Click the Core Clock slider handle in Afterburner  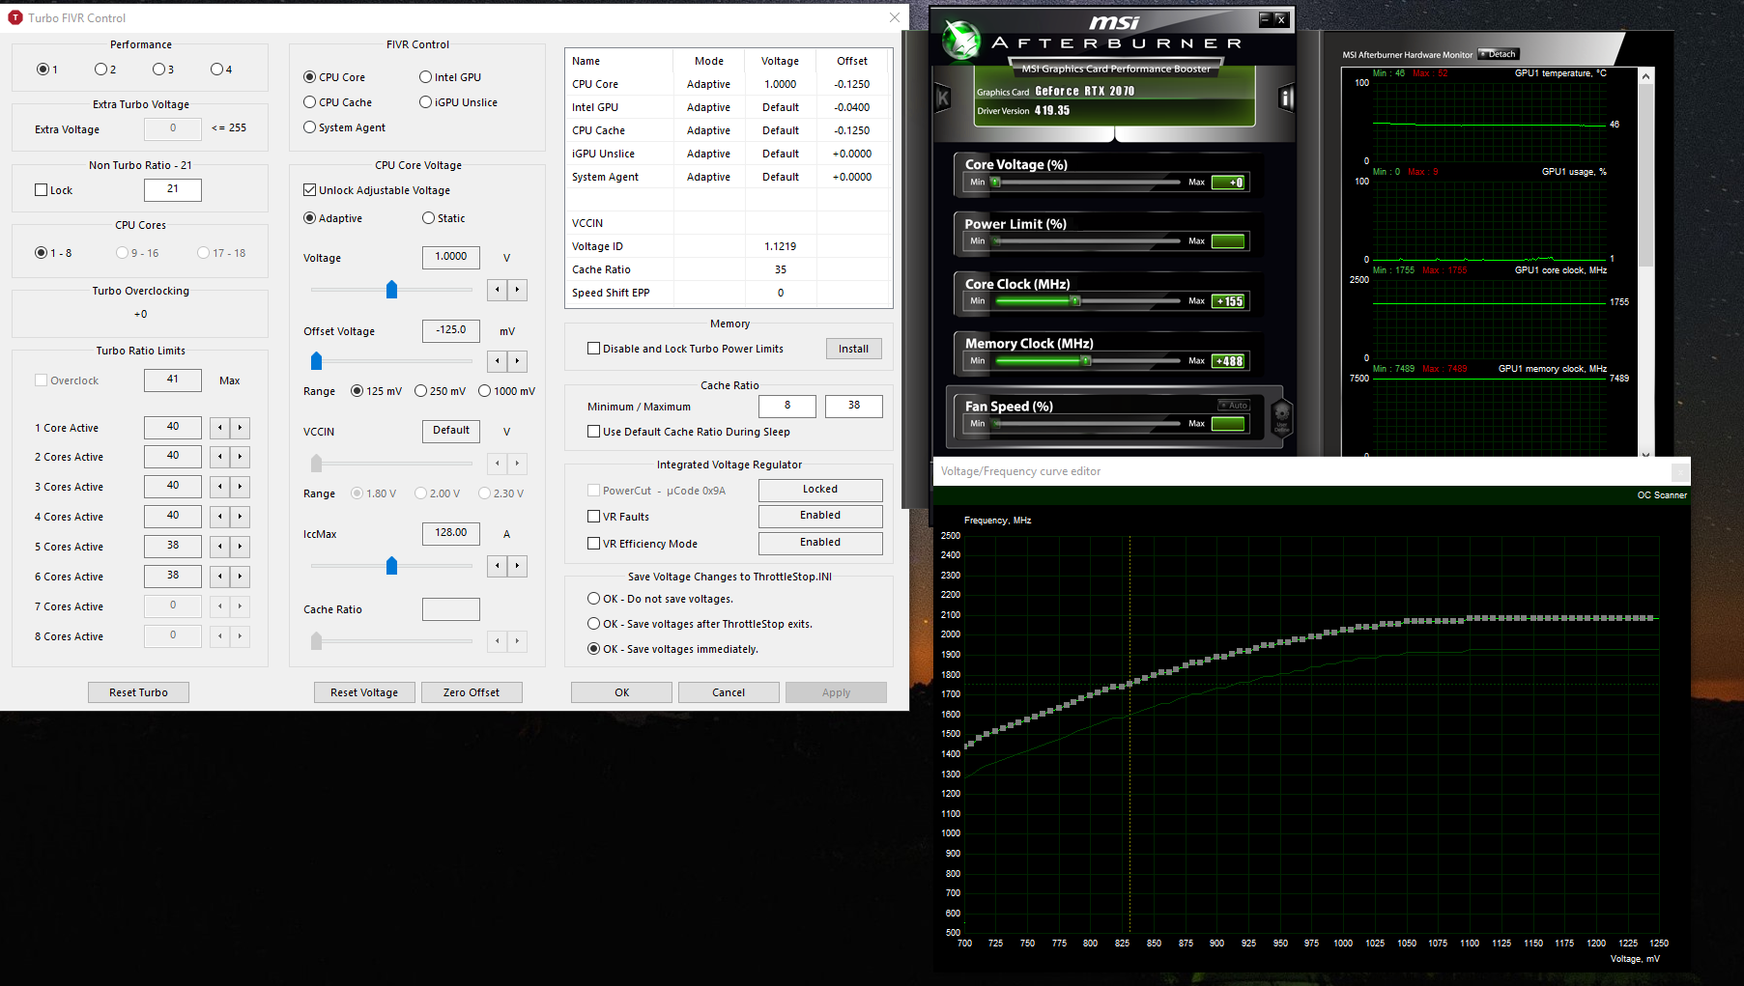(1075, 301)
